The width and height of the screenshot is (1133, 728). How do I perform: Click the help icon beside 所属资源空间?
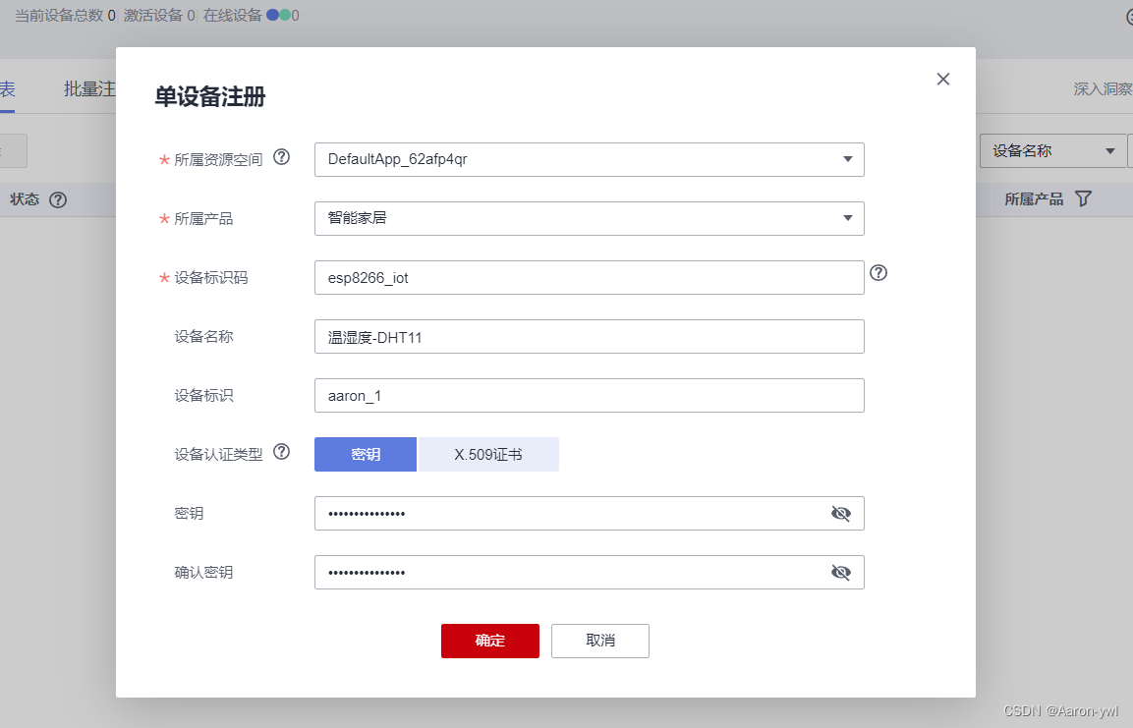click(282, 157)
